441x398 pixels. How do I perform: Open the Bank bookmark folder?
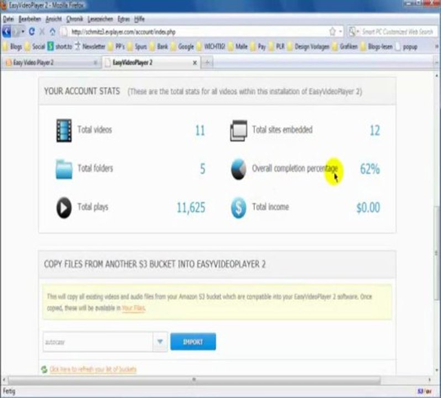coord(159,46)
